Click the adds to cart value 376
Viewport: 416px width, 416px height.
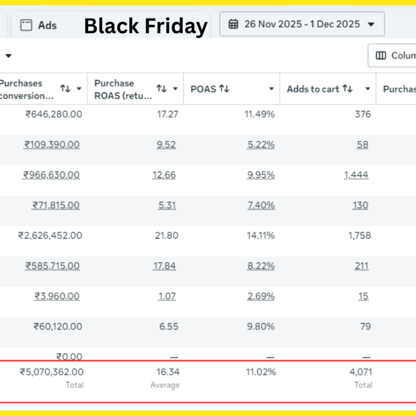tap(363, 114)
